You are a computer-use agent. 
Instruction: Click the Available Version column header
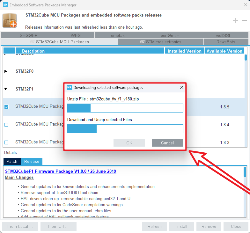tap(224, 51)
